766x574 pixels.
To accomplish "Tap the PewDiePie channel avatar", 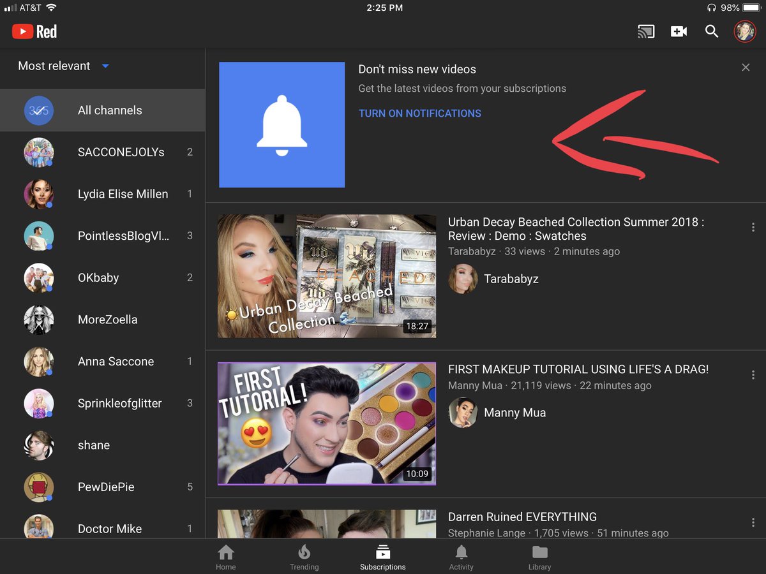I will click(x=38, y=487).
